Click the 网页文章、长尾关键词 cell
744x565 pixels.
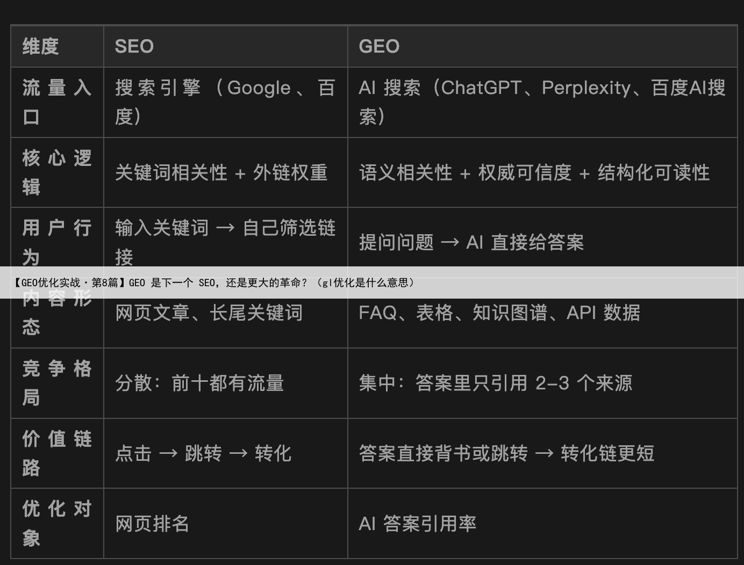pos(209,313)
